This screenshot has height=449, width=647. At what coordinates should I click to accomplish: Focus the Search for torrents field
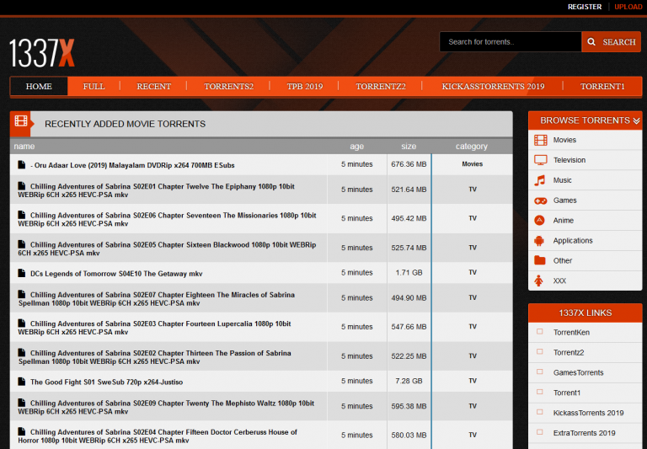click(511, 41)
